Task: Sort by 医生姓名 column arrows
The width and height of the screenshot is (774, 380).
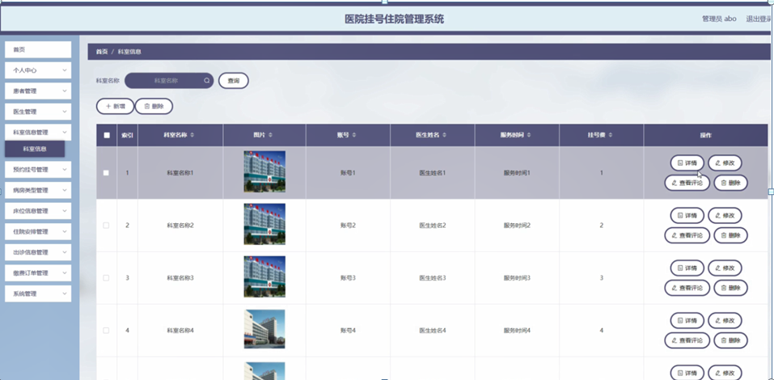Action: click(x=445, y=135)
